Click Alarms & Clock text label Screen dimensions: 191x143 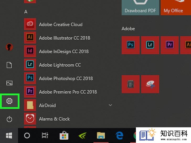(x=54, y=119)
